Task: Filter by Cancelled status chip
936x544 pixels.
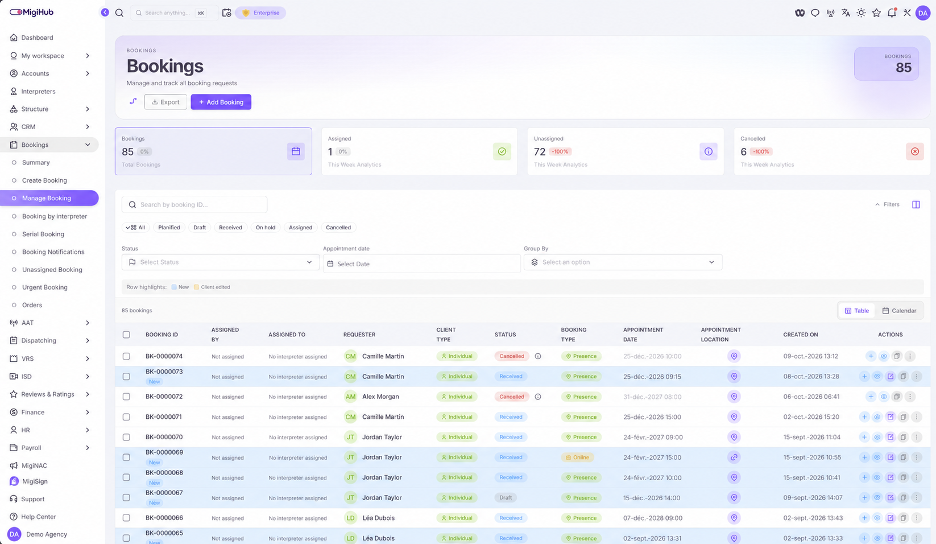Action: (338, 227)
